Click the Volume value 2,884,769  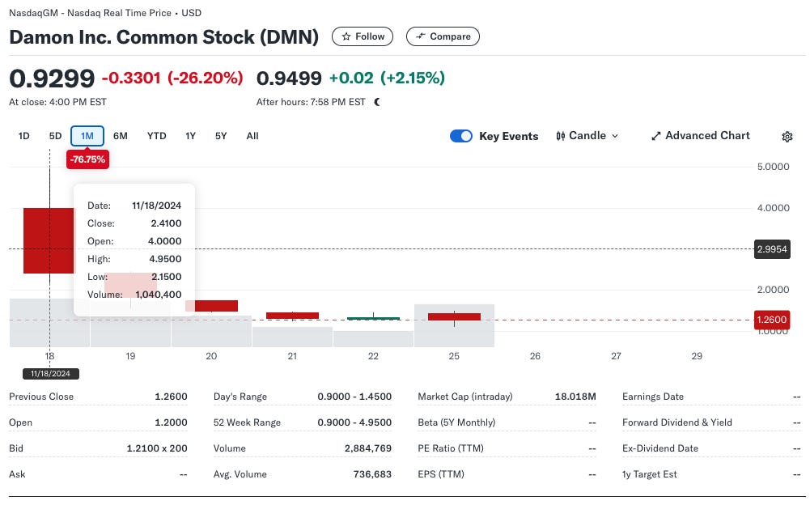[368, 448]
